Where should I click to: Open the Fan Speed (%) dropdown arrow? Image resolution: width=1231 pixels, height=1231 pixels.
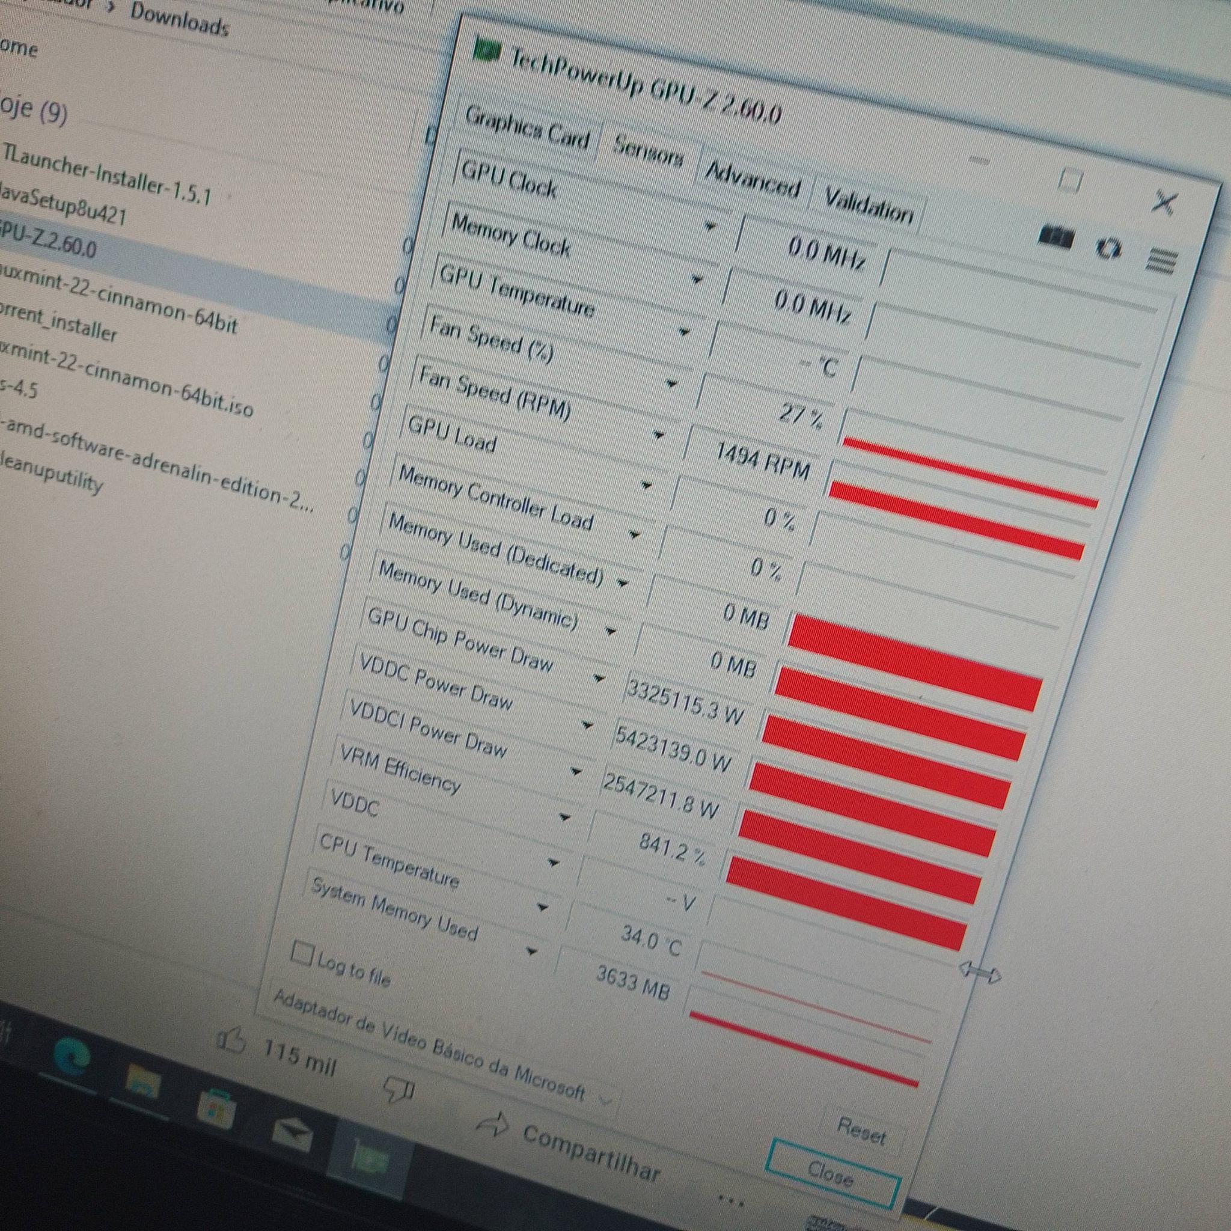(671, 383)
